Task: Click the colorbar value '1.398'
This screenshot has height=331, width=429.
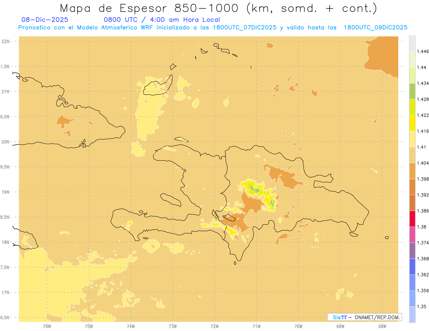Action: click(422, 179)
